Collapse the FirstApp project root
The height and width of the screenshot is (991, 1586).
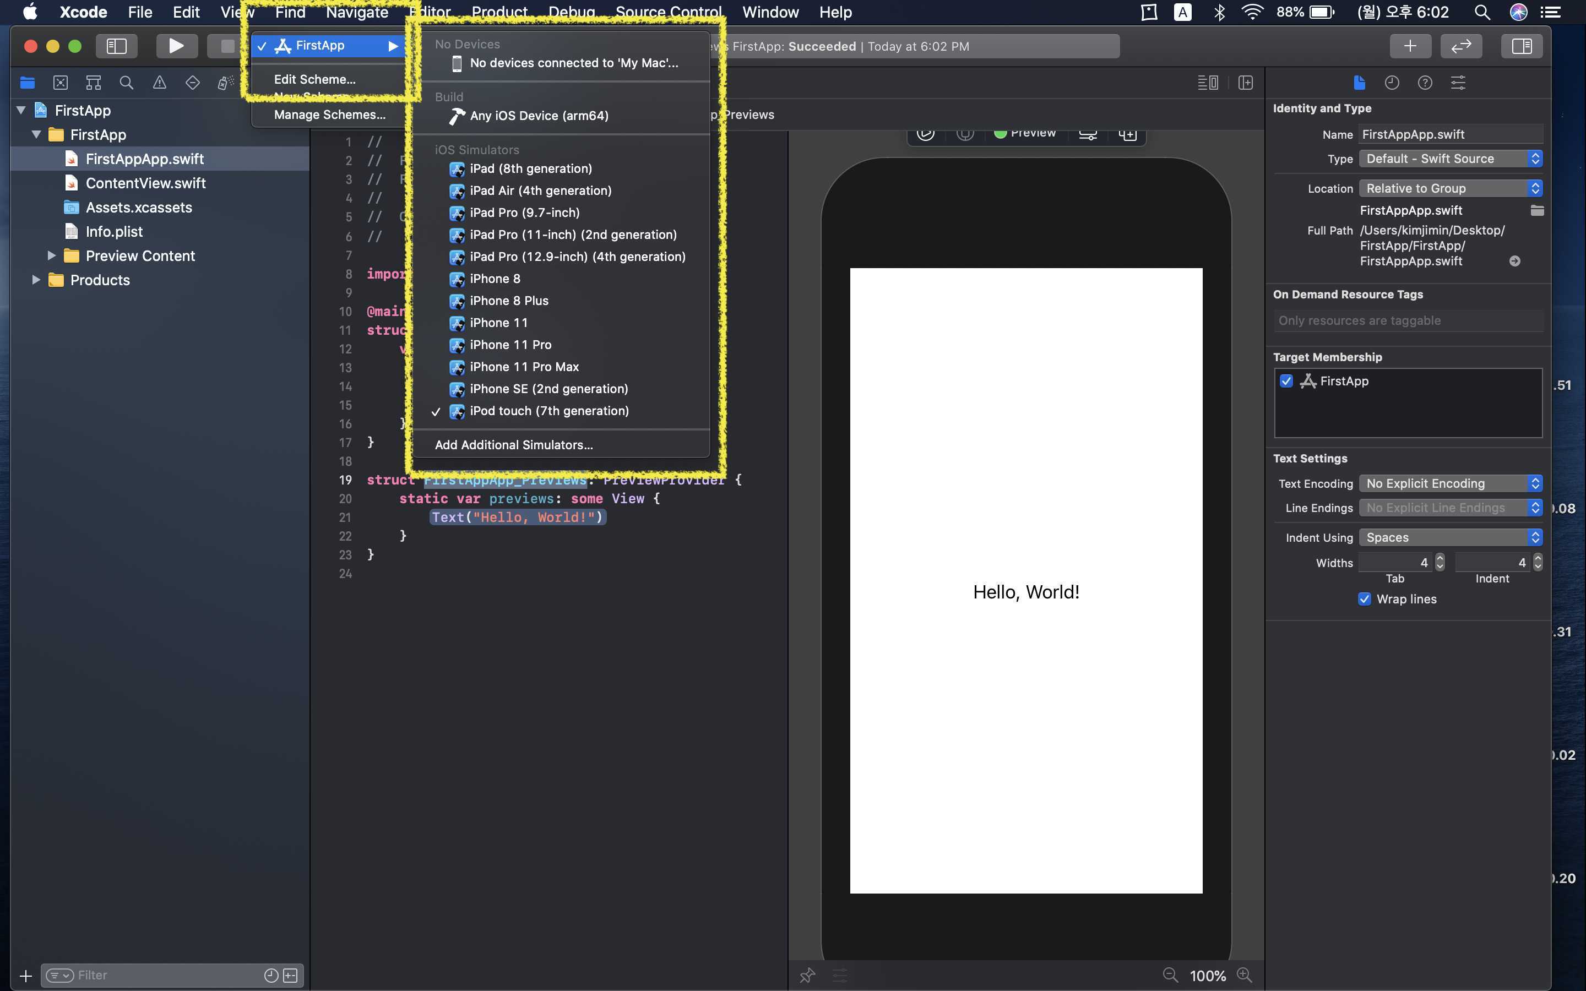tap(21, 110)
